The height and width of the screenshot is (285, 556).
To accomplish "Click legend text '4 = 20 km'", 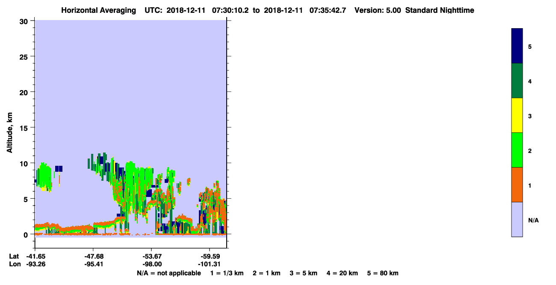I will (343, 273).
